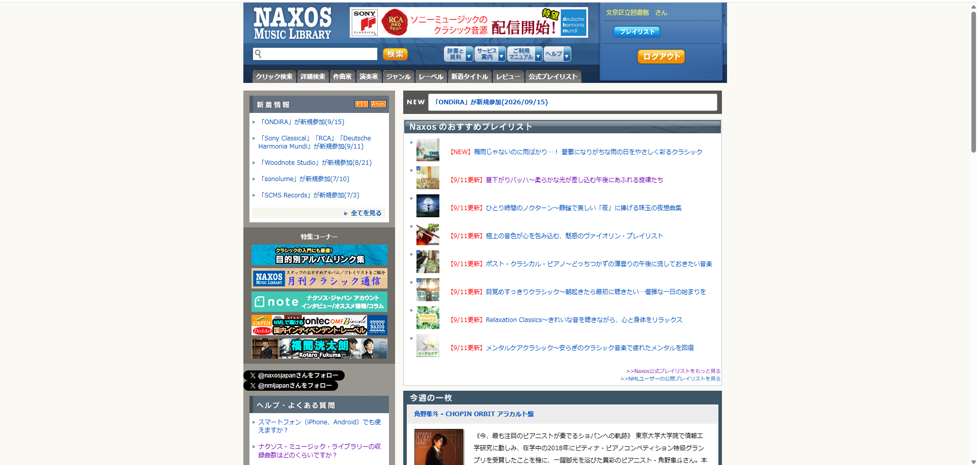Open 「sonolume」が新規参加 news link
977x465 pixels.
tap(304, 179)
